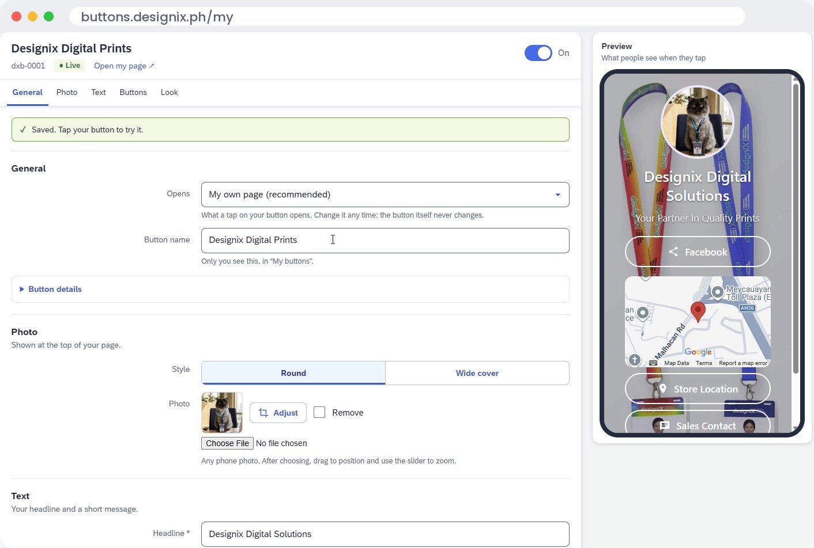Image resolution: width=814 pixels, height=548 pixels.
Task: Click the Meycauayan Toll Plaza map marker
Action: pyautogui.click(x=718, y=292)
